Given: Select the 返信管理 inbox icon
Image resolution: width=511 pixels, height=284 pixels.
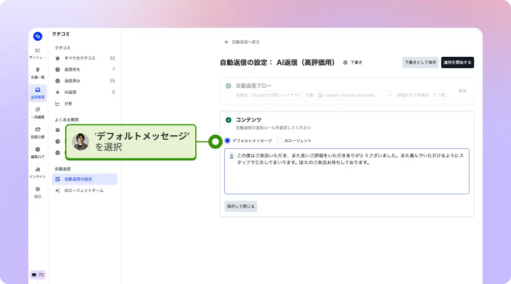Looking at the screenshot, I should (37, 93).
